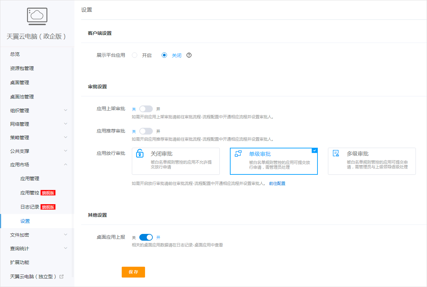Image resolution: width=427 pixels, height=287 pixels.
Task: Enable the 应用上架审批 toggle switch
Action: point(146,109)
